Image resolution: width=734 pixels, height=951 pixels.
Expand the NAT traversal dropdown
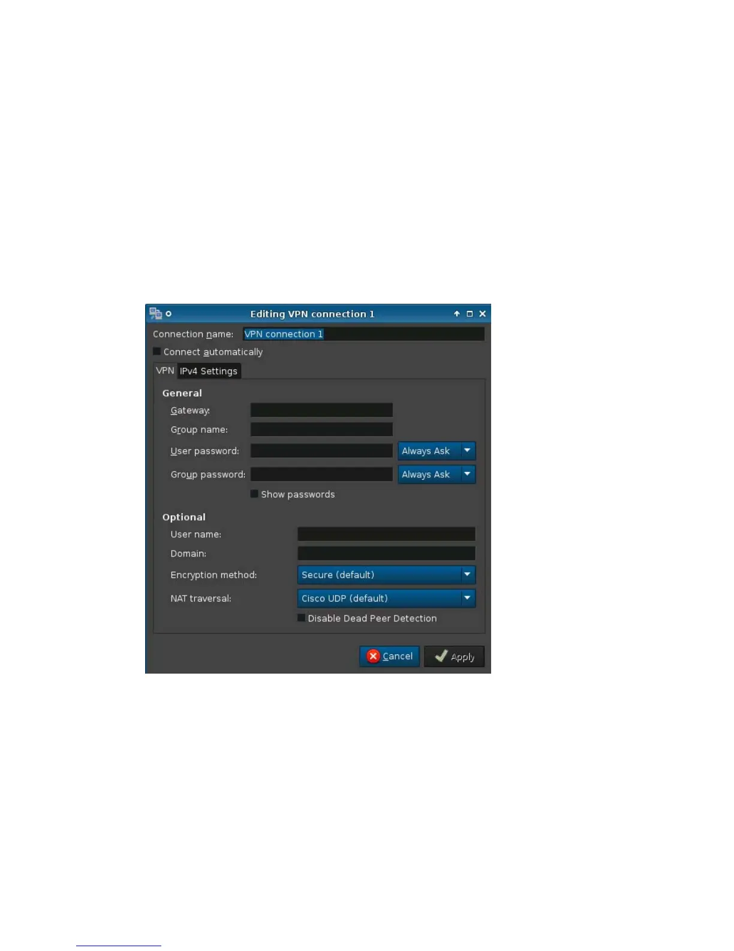386,598
